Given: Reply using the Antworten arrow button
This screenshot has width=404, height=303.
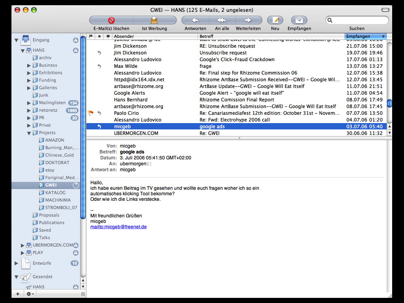Looking at the screenshot, I should 195,20.
